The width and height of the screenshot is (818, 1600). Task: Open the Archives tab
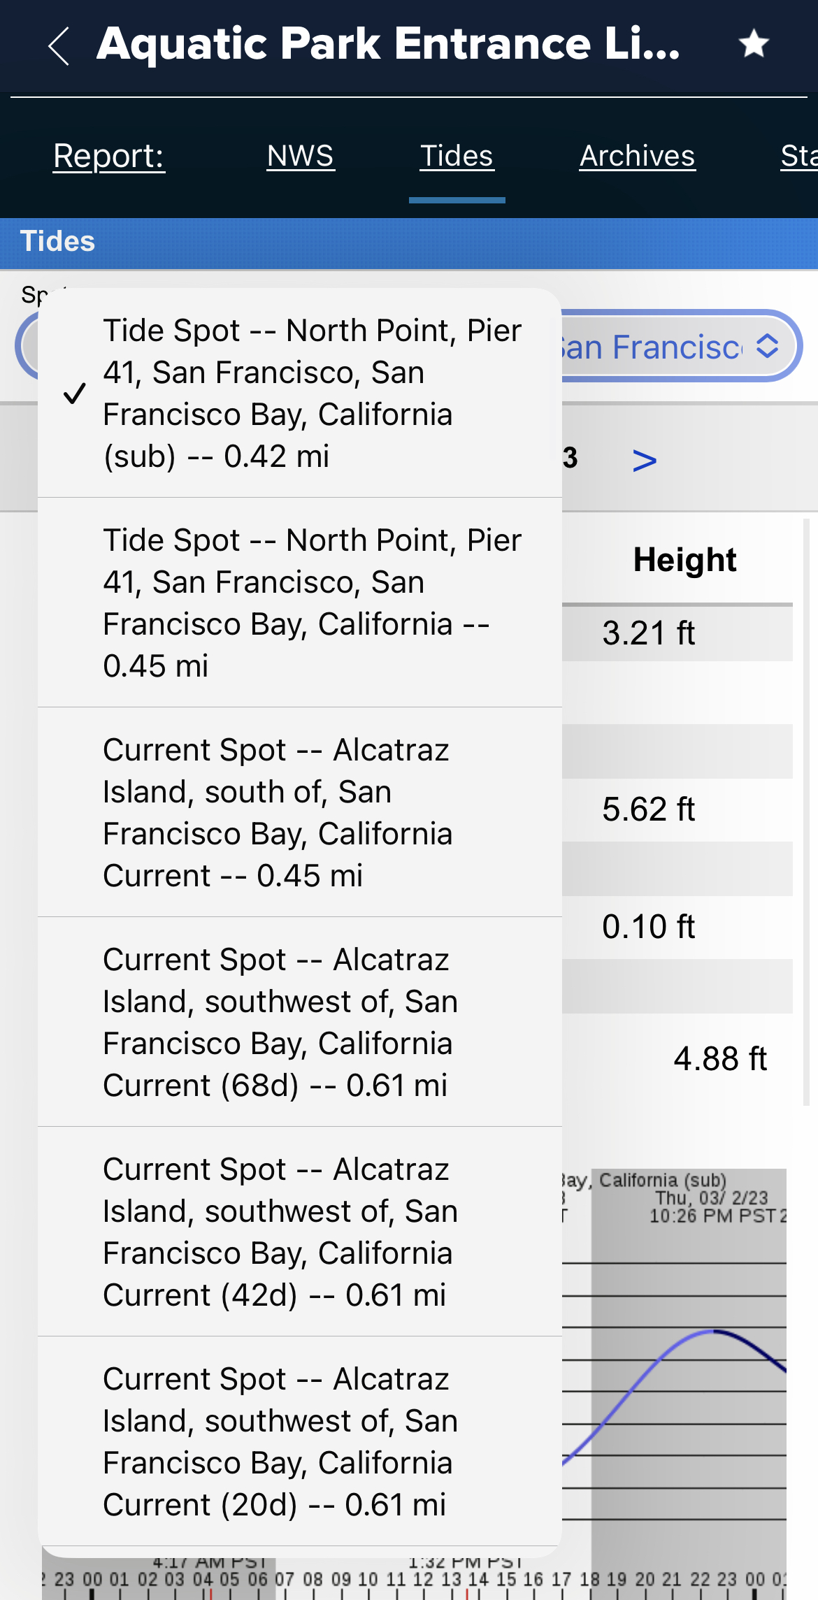tap(637, 156)
